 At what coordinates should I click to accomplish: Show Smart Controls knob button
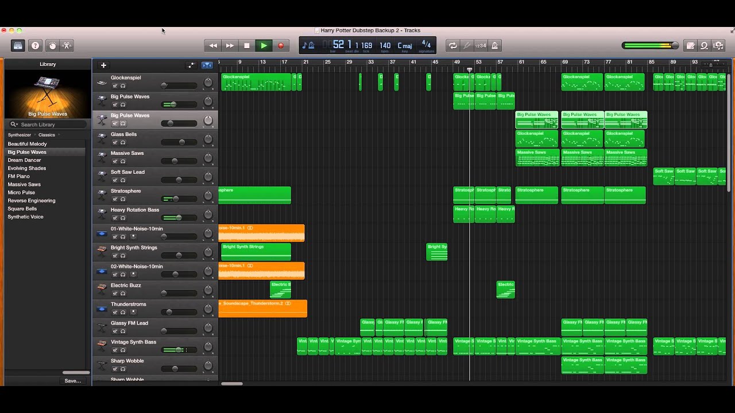pyautogui.click(x=53, y=46)
